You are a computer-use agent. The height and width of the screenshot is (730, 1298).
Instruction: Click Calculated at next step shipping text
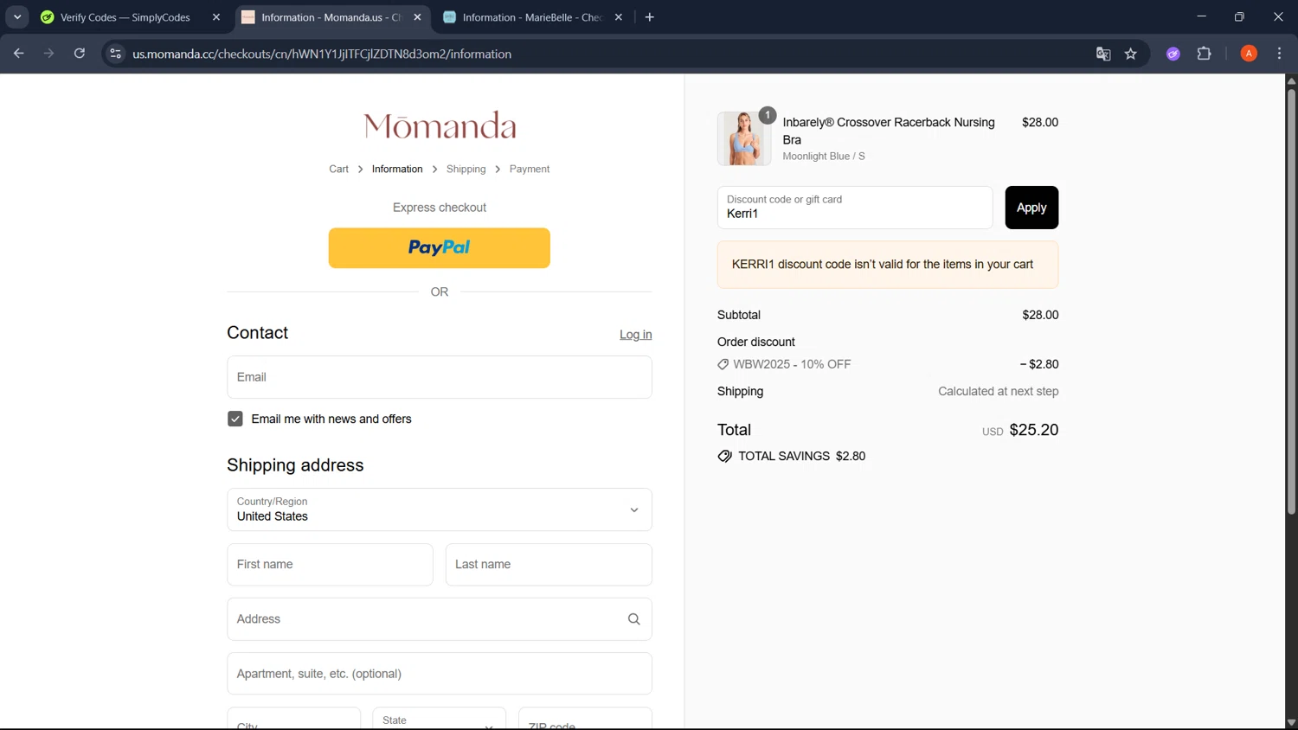[x=999, y=392]
